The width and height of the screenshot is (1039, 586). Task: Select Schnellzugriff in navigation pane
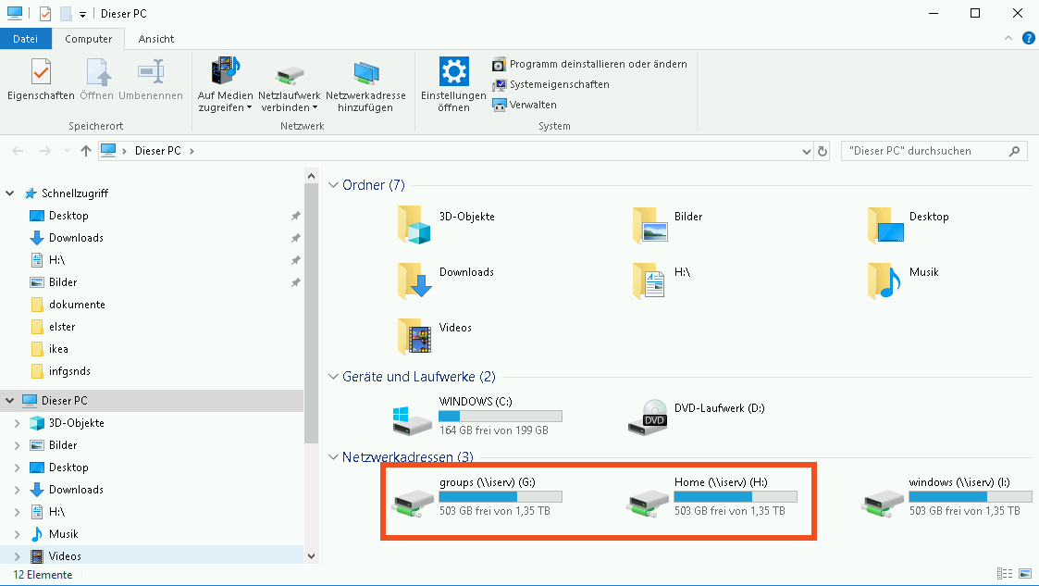74,193
